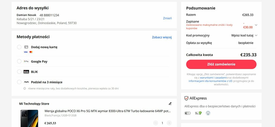Click the pencil edit icon for Mi Technology Store
275x127 pixels.
[x=170, y=104]
